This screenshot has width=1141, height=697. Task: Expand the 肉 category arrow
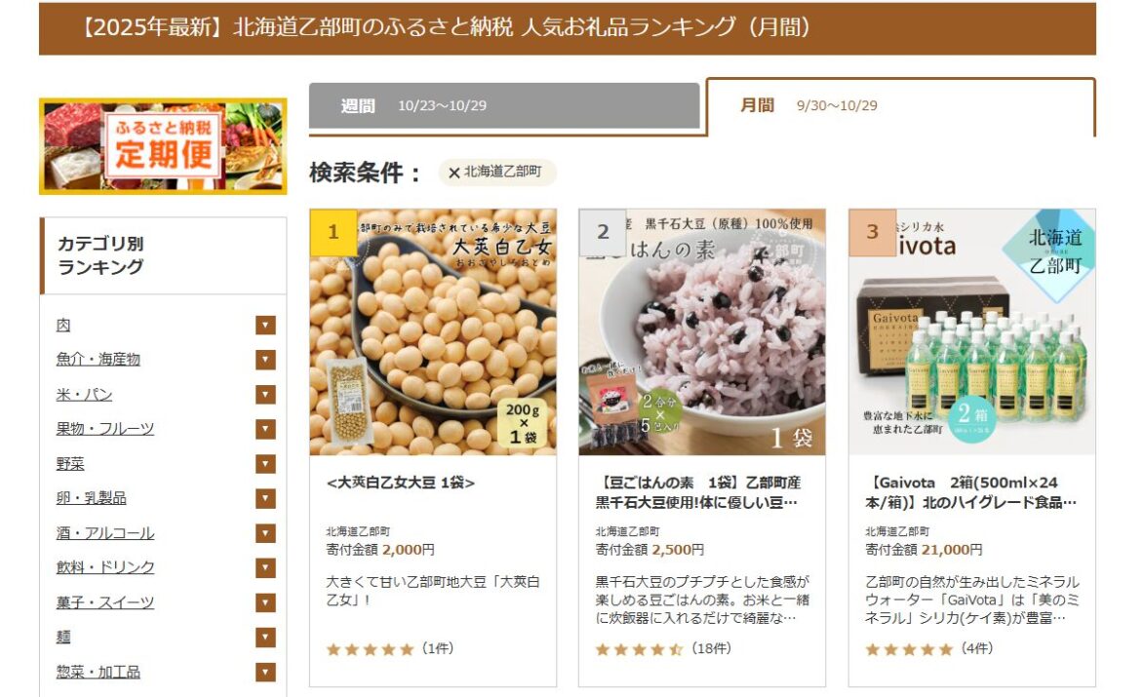[x=265, y=326]
